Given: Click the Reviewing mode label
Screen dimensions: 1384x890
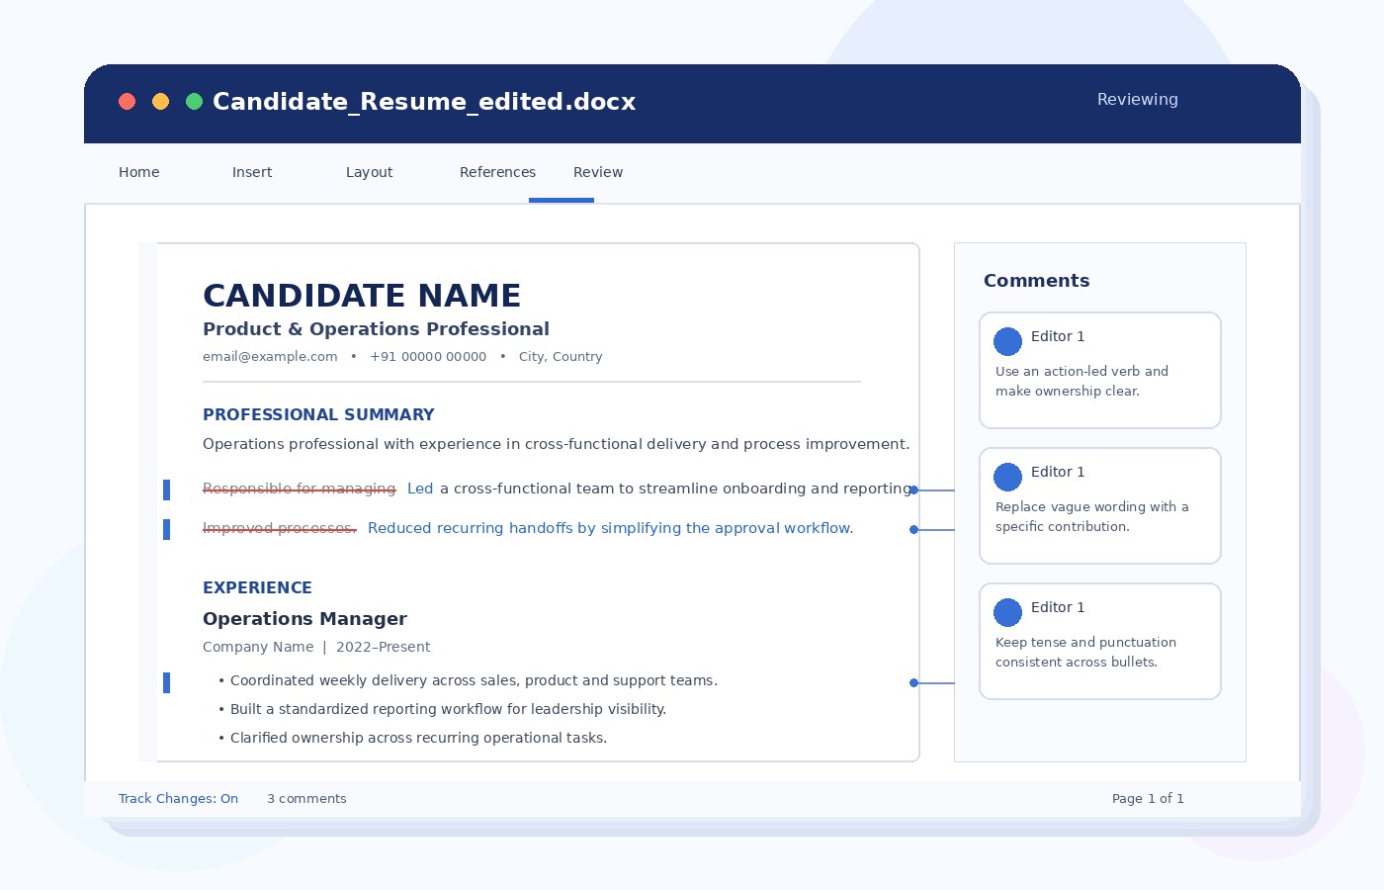Looking at the screenshot, I should click(x=1138, y=99).
